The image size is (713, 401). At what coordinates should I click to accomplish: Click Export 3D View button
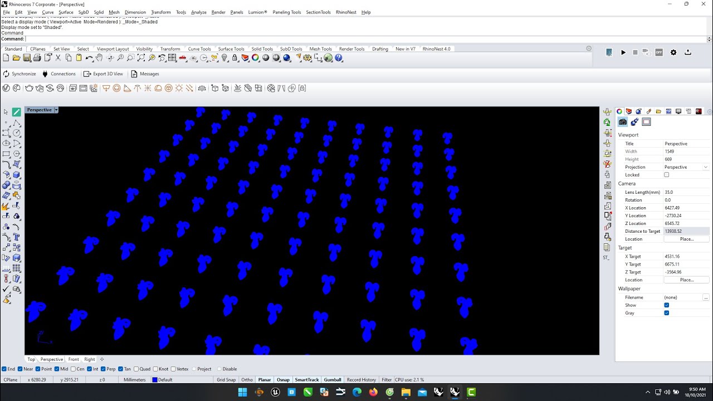coord(103,74)
